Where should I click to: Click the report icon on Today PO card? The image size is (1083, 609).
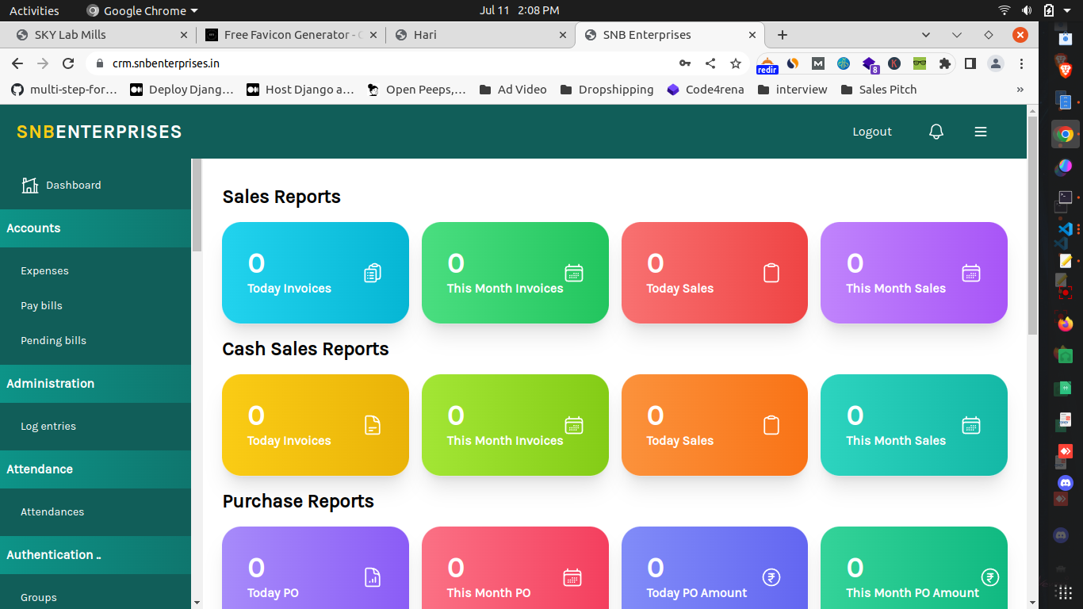(373, 577)
